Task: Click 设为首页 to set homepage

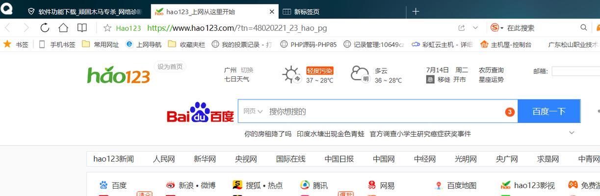Action: (x=170, y=67)
